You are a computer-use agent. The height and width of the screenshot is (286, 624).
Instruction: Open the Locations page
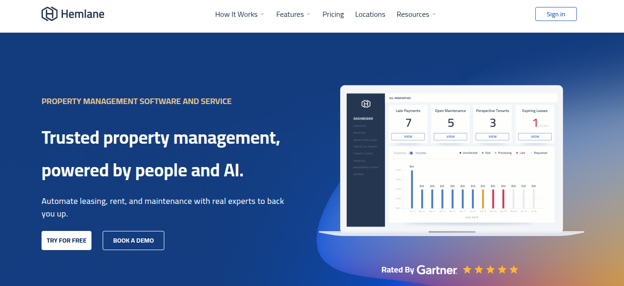370,14
